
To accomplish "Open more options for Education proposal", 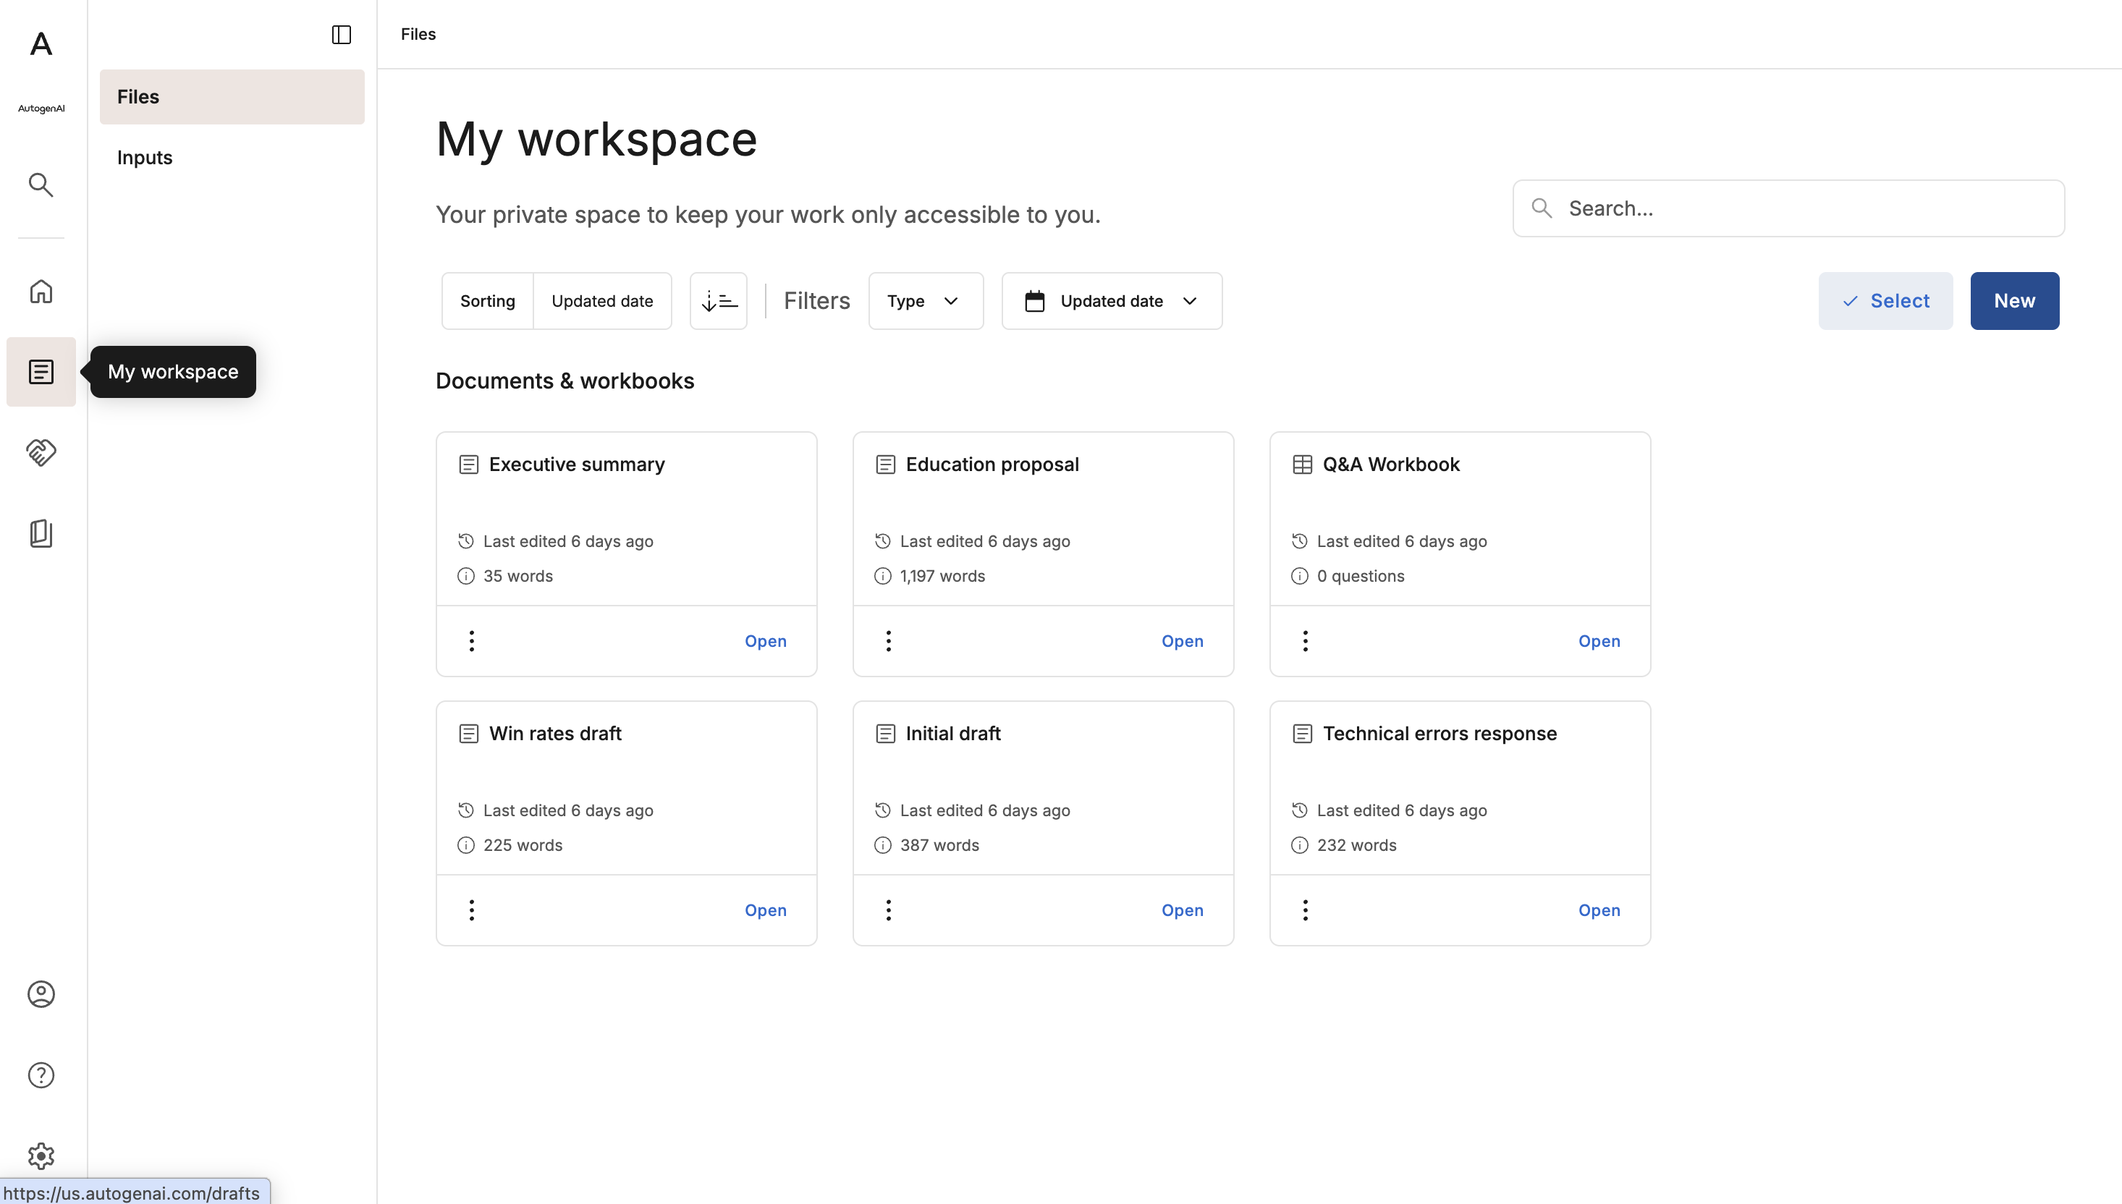I will point(888,641).
